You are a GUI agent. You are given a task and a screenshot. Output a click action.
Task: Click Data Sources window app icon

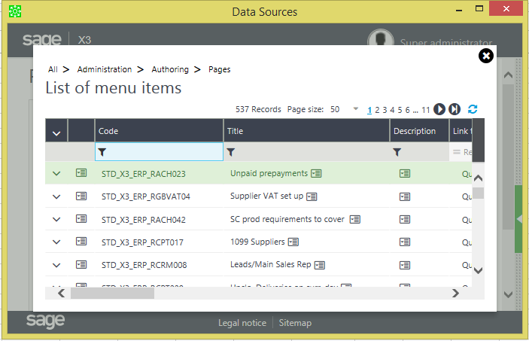coord(15,11)
